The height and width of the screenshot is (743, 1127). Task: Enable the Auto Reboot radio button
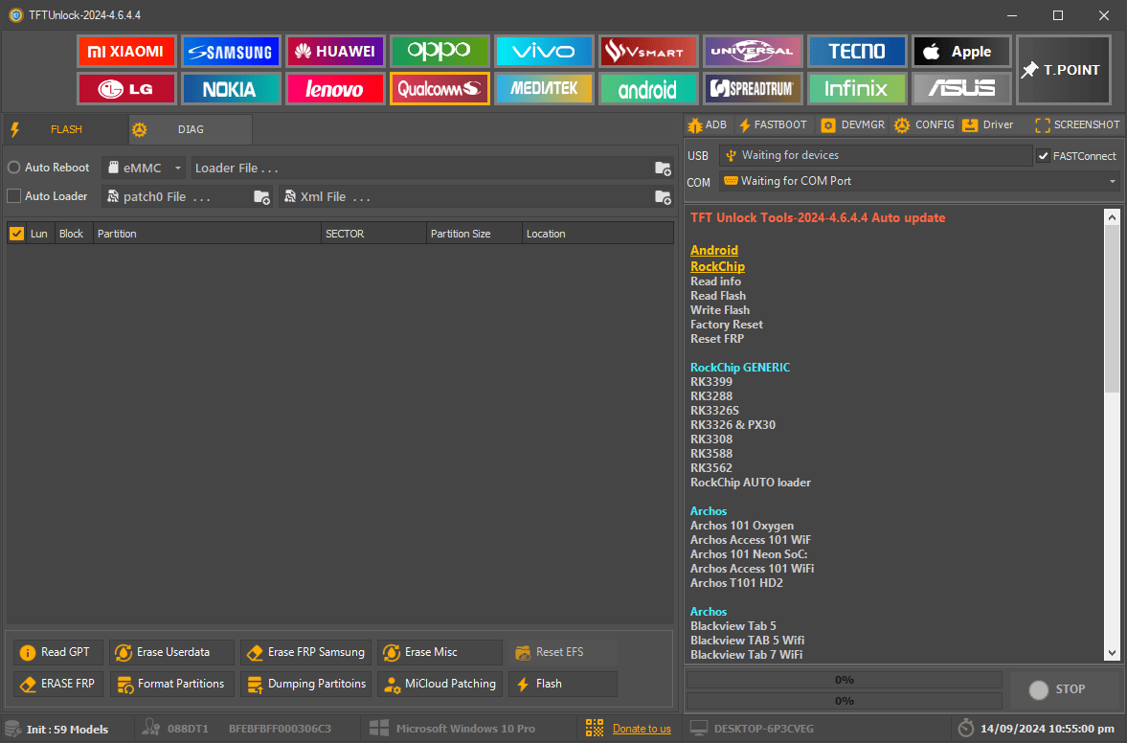(x=14, y=168)
